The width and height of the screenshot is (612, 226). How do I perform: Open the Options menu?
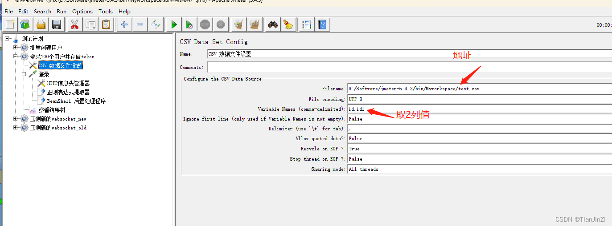pyautogui.click(x=82, y=12)
